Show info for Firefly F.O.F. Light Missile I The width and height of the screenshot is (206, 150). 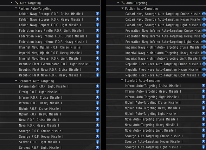coord(98,92)
